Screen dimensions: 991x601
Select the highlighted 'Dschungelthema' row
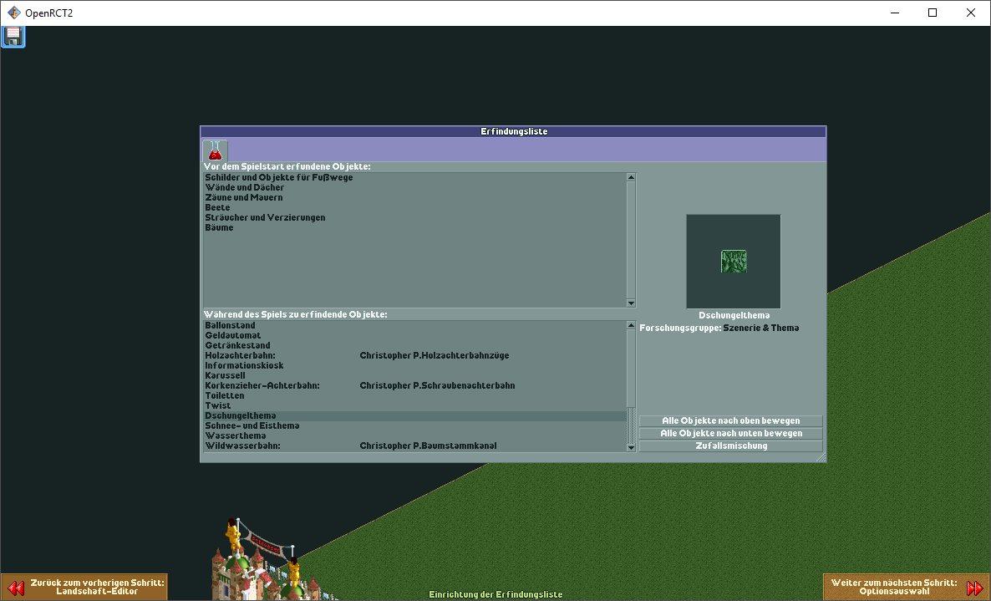pos(414,416)
